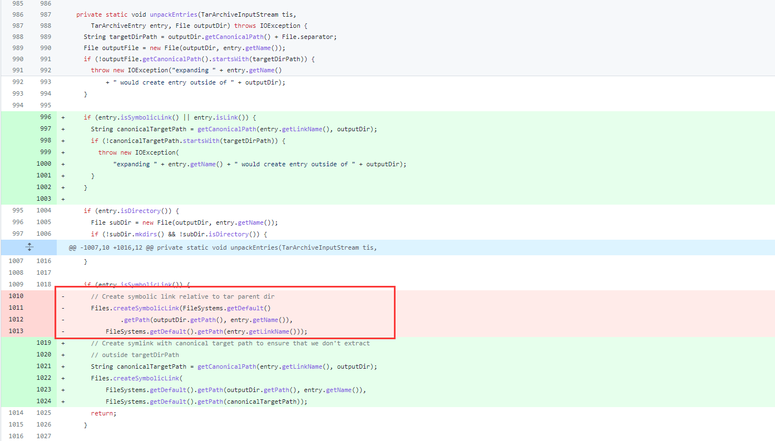This screenshot has height=441, width=775.
Task: Click deleted 'getPath(entry.getLinkName()));' line
Action: [206, 331]
